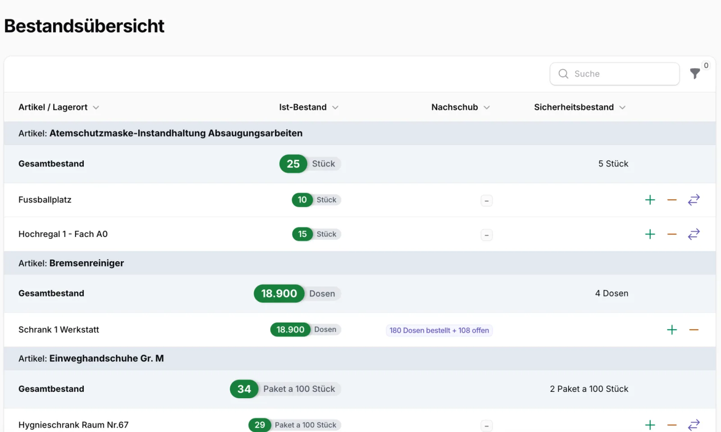
Task: Open '180 Dosen bestellt + 108 offen' badge
Action: coord(439,330)
